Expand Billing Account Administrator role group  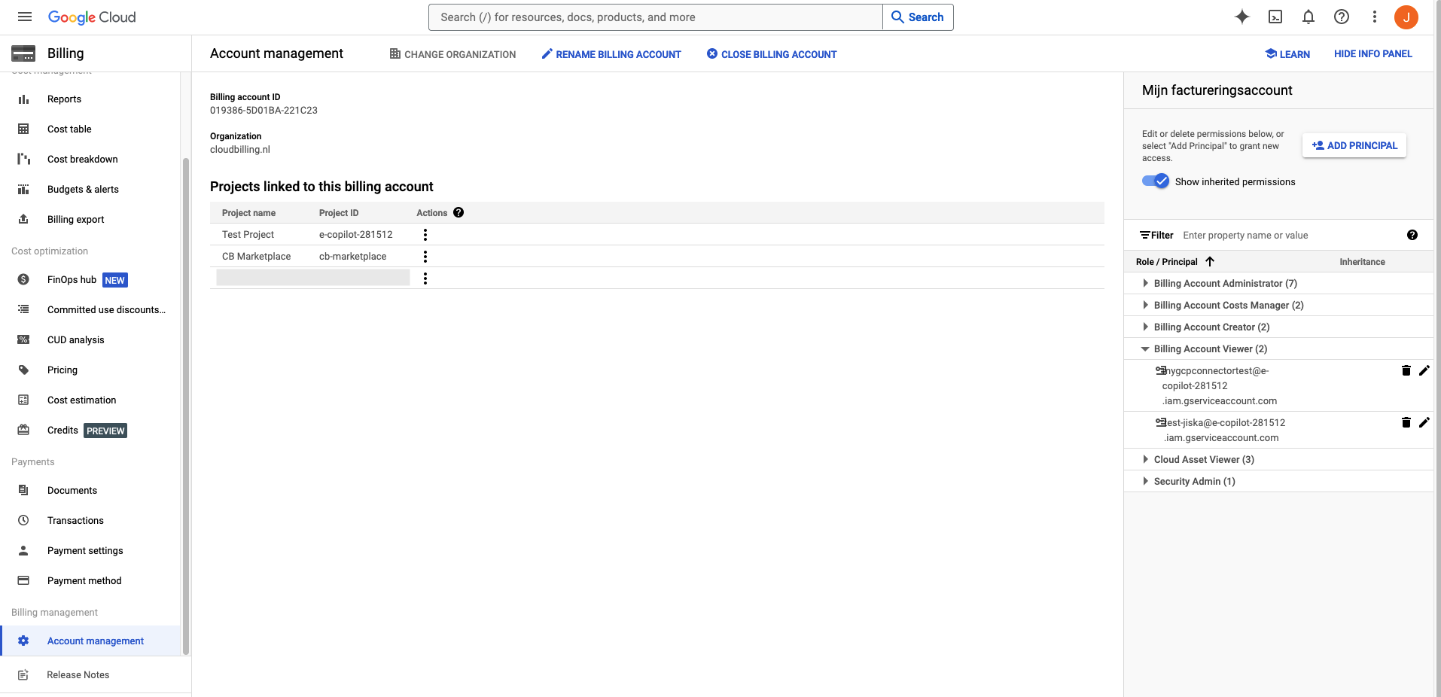[1145, 283]
